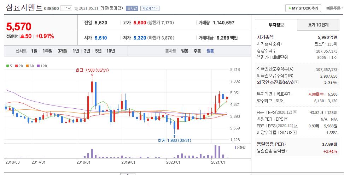The width and height of the screenshot is (344, 175).
Task: Click the 52주최고 value 6,130
Action: [x=319, y=101]
